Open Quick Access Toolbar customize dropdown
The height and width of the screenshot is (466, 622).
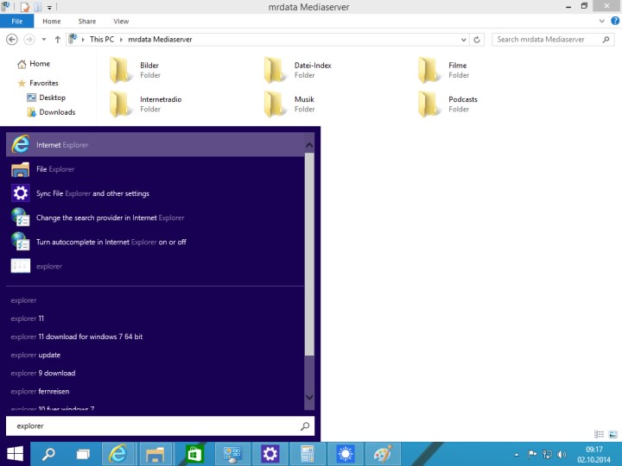[49, 7]
